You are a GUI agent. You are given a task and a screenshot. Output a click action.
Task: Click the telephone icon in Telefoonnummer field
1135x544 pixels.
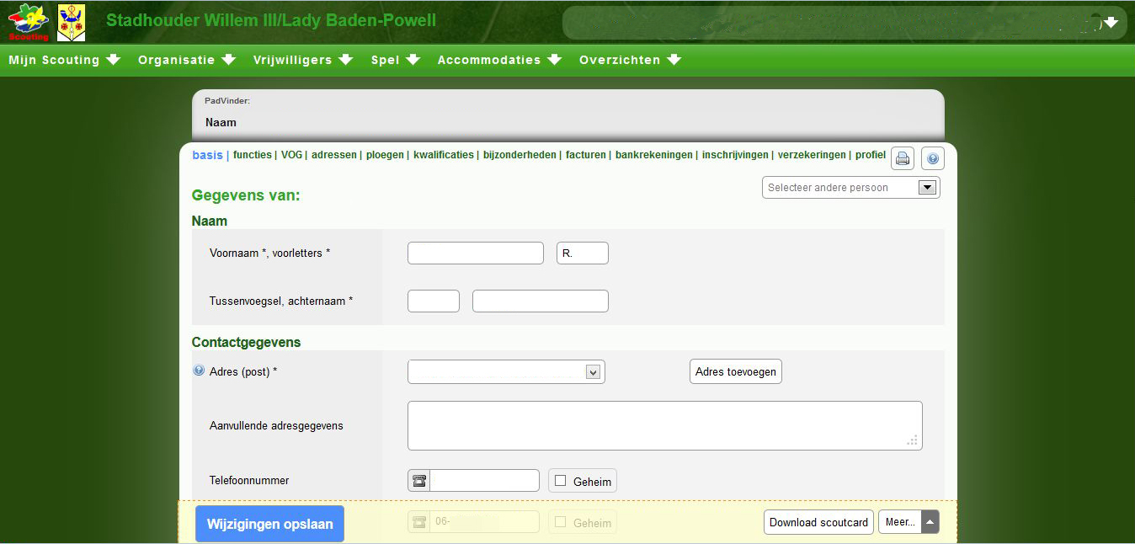pyautogui.click(x=418, y=481)
